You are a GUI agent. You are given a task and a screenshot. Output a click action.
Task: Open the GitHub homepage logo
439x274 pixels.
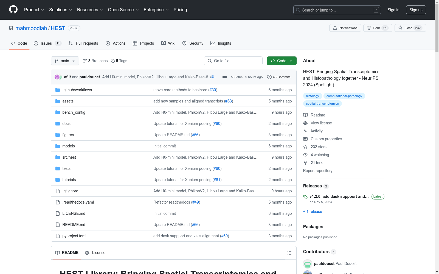(13, 10)
